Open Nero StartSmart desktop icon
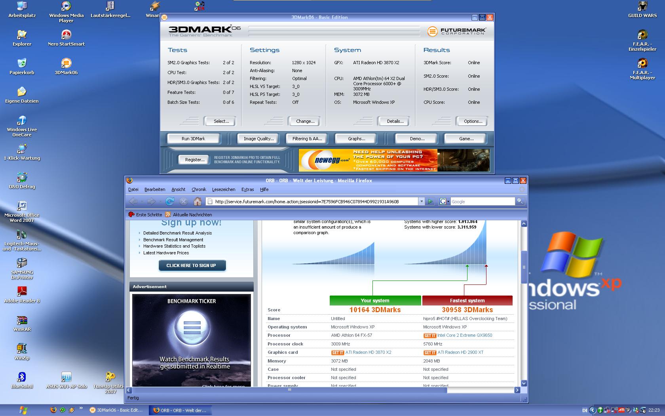Screen dimensions: 665x416 (66, 38)
